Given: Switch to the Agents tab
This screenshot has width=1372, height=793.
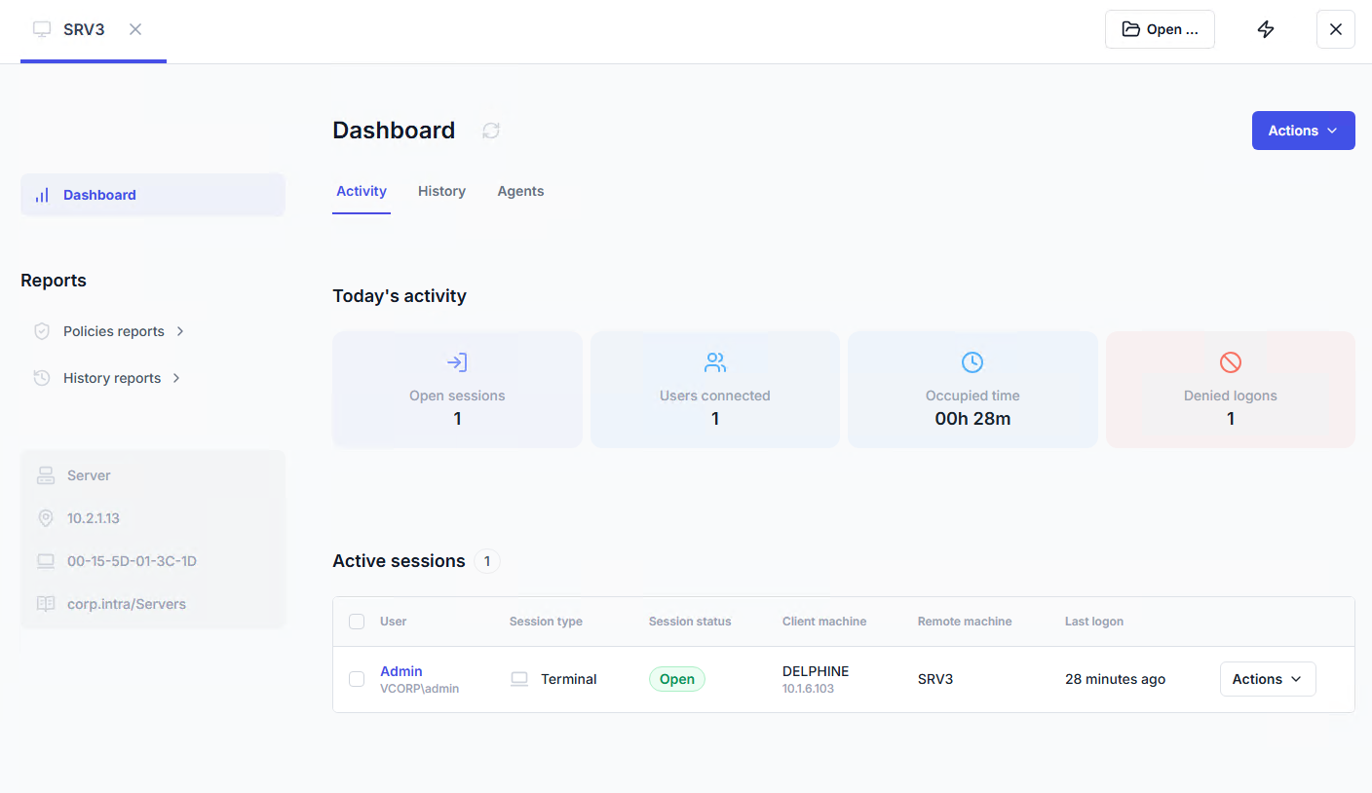Looking at the screenshot, I should click(520, 191).
